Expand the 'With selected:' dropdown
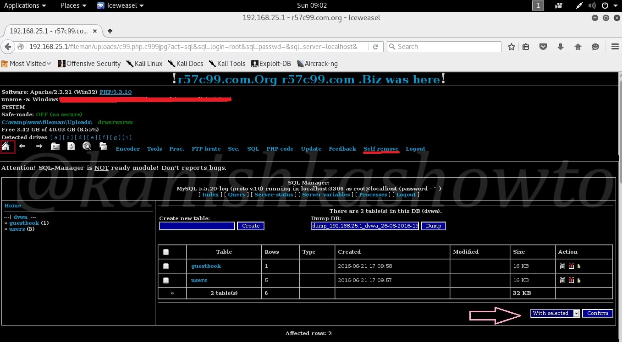622x342 pixels. tap(556, 313)
